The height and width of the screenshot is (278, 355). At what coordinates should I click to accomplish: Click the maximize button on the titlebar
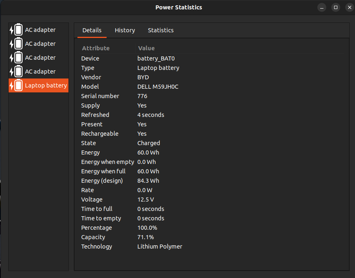335,7
